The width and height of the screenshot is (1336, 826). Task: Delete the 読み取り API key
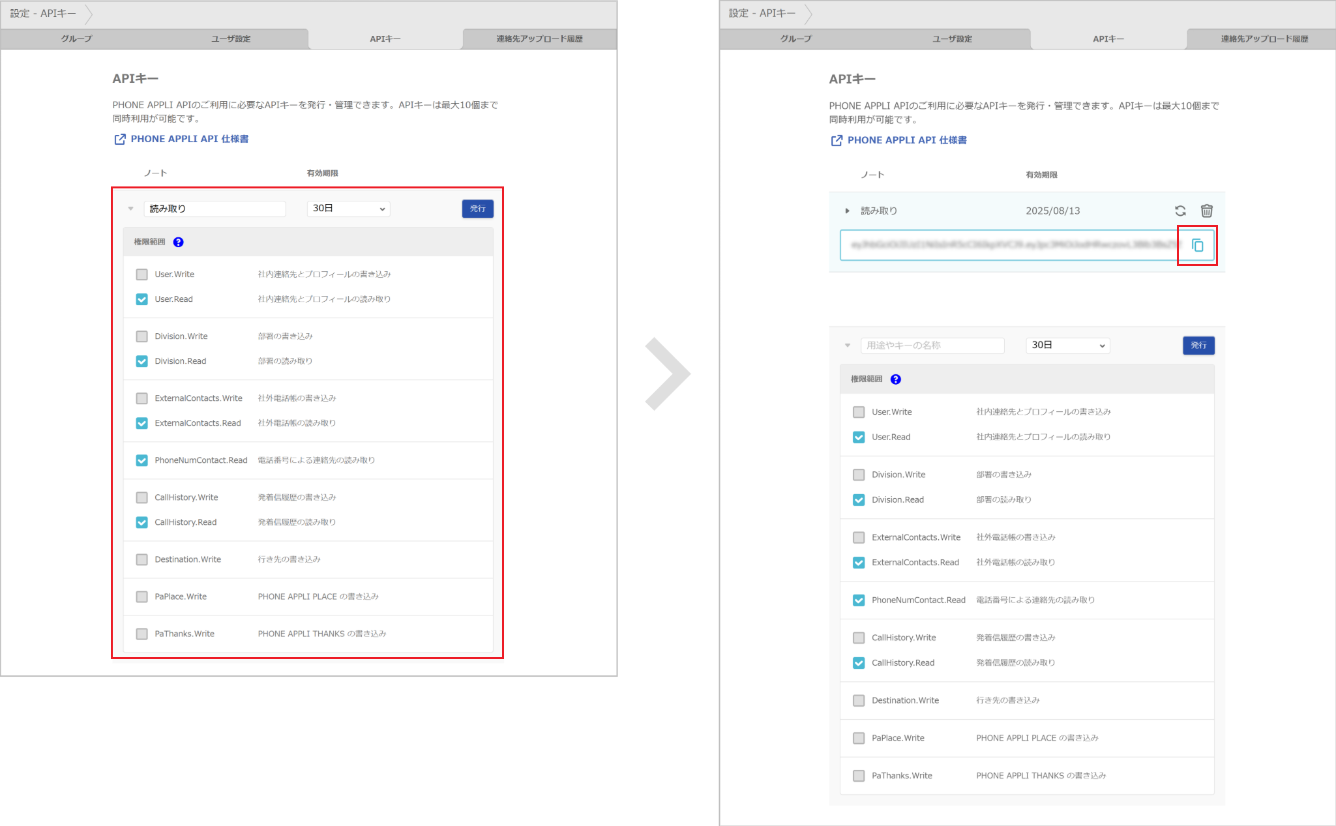(x=1207, y=211)
